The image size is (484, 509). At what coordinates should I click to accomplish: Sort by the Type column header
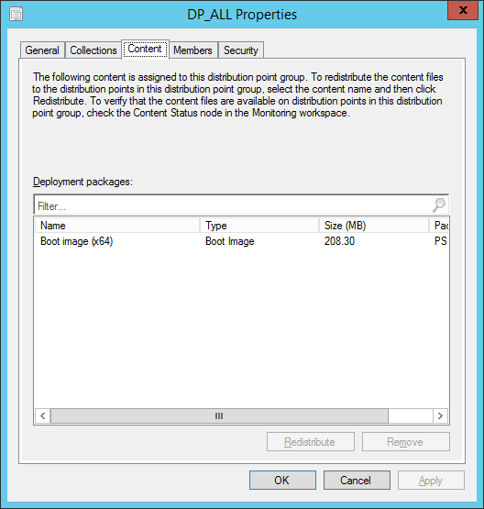coord(259,226)
